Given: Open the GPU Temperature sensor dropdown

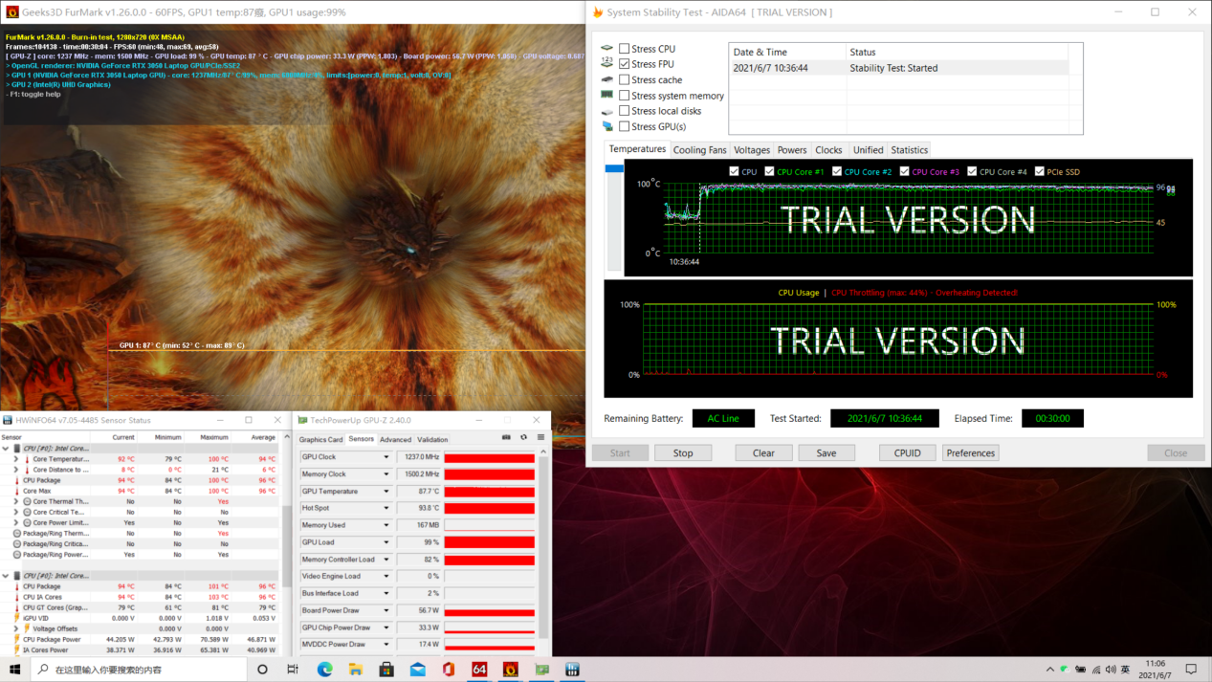Looking at the screenshot, I should [386, 492].
